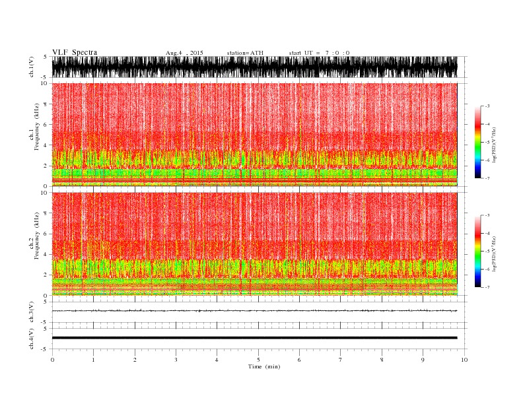
Task: Click the "2" tick label on Time axis
Action: tap(135, 360)
